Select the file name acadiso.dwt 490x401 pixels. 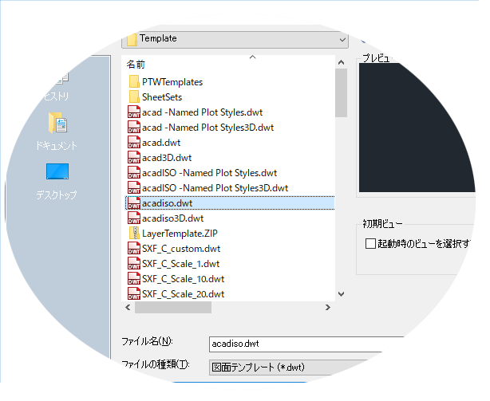tap(167, 203)
